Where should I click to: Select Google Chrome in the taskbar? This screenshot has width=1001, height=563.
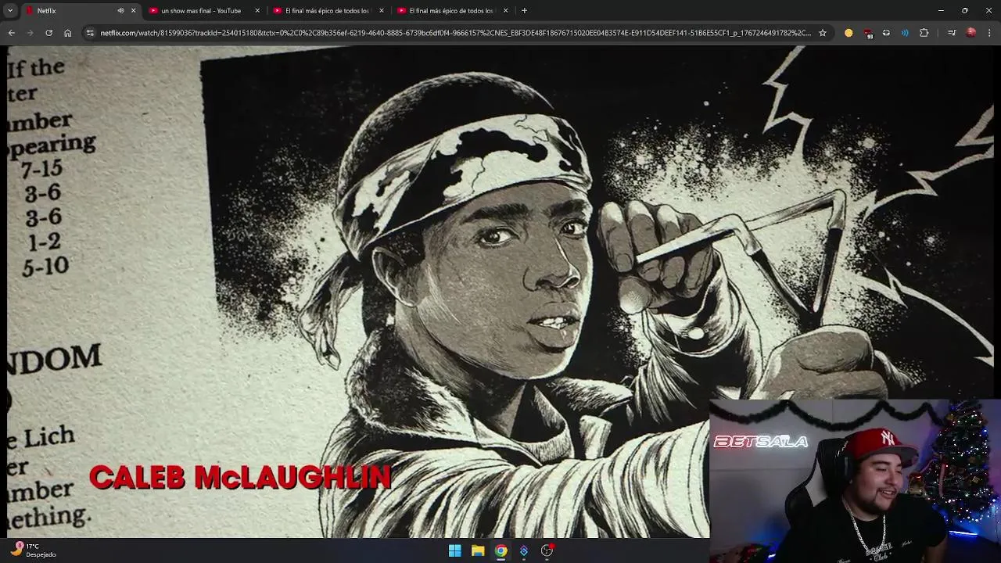click(500, 550)
